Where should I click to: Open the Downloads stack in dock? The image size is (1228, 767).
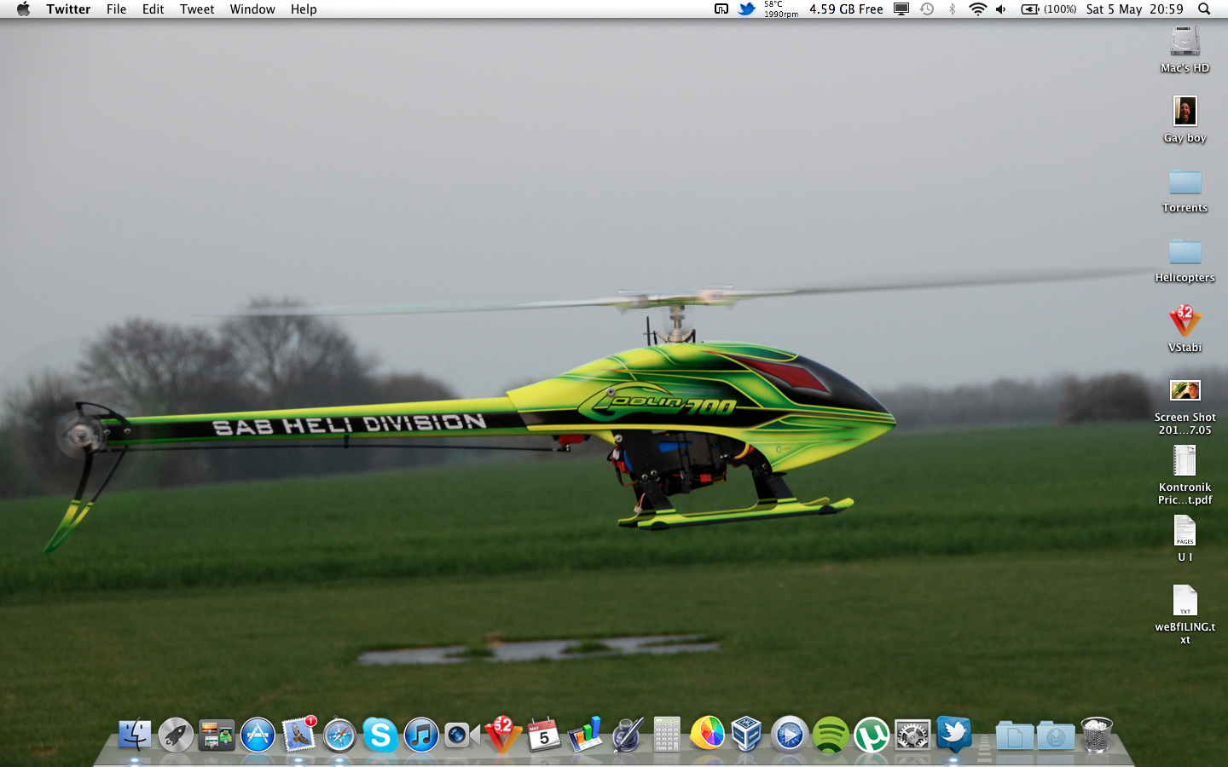pos(1056,735)
